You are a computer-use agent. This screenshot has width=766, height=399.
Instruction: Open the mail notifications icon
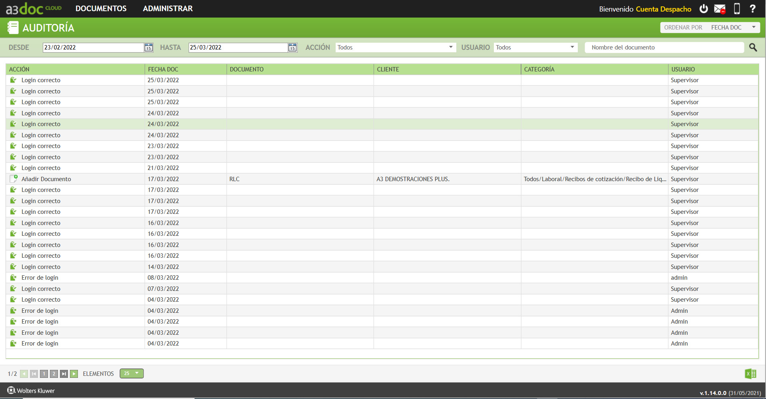(x=719, y=8)
